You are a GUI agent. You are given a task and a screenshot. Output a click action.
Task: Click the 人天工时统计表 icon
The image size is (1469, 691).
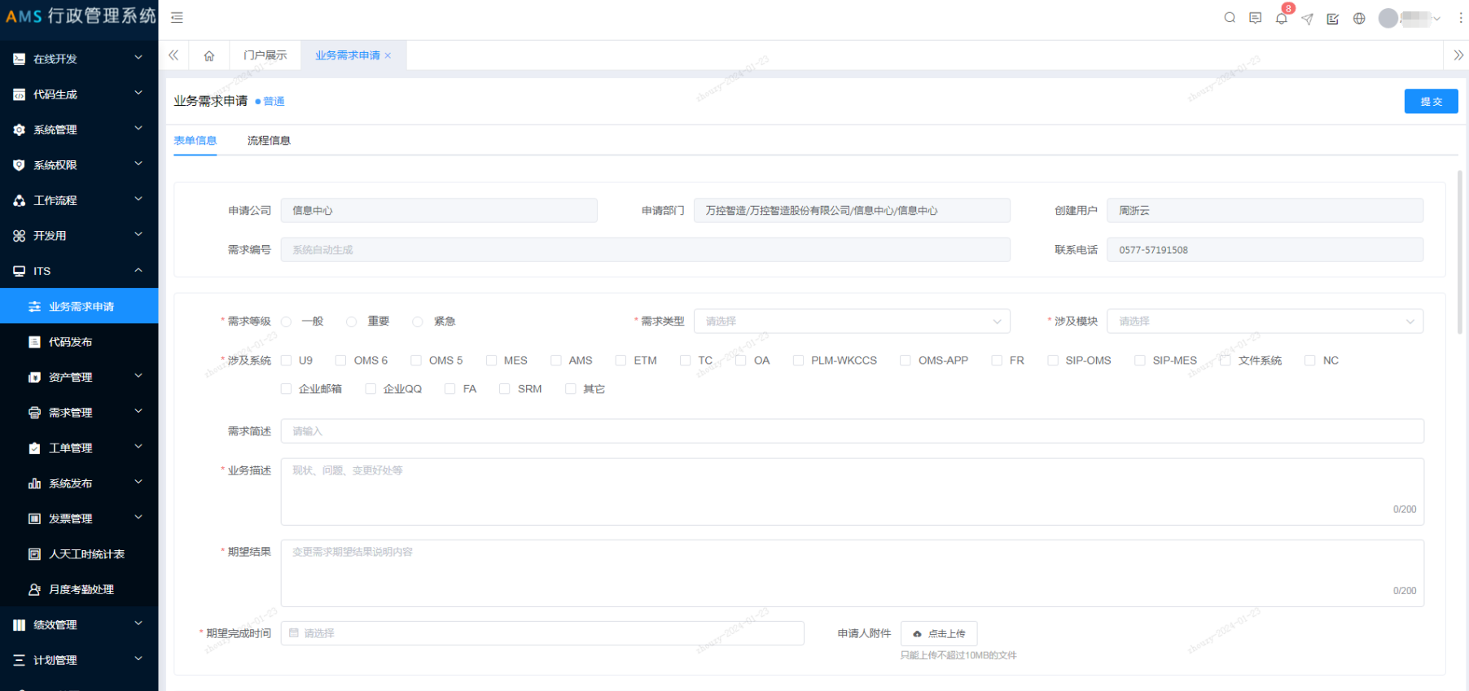tap(34, 554)
